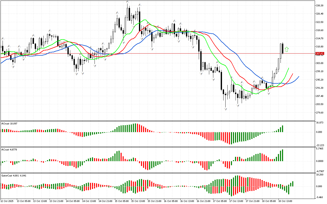The image size is (327, 204).
Task: Click the horizontal current price line
Action: coord(153,53)
